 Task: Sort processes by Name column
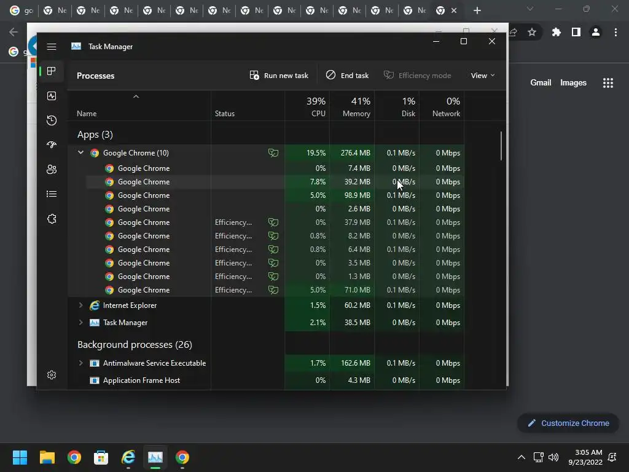pyautogui.click(x=139, y=106)
